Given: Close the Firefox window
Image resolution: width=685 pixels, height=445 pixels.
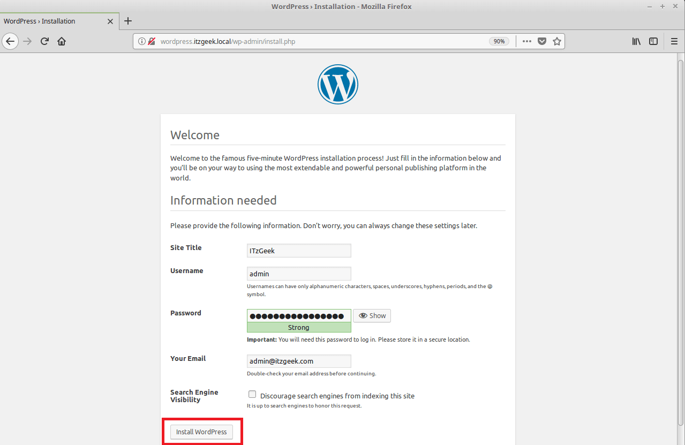Looking at the screenshot, I should (676, 6).
